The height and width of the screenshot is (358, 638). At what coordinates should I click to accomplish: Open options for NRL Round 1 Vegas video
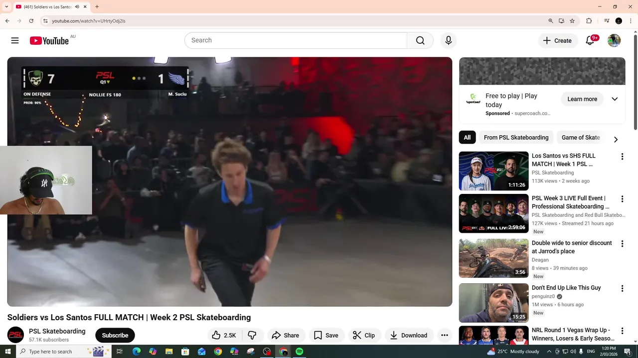[x=622, y=331]
